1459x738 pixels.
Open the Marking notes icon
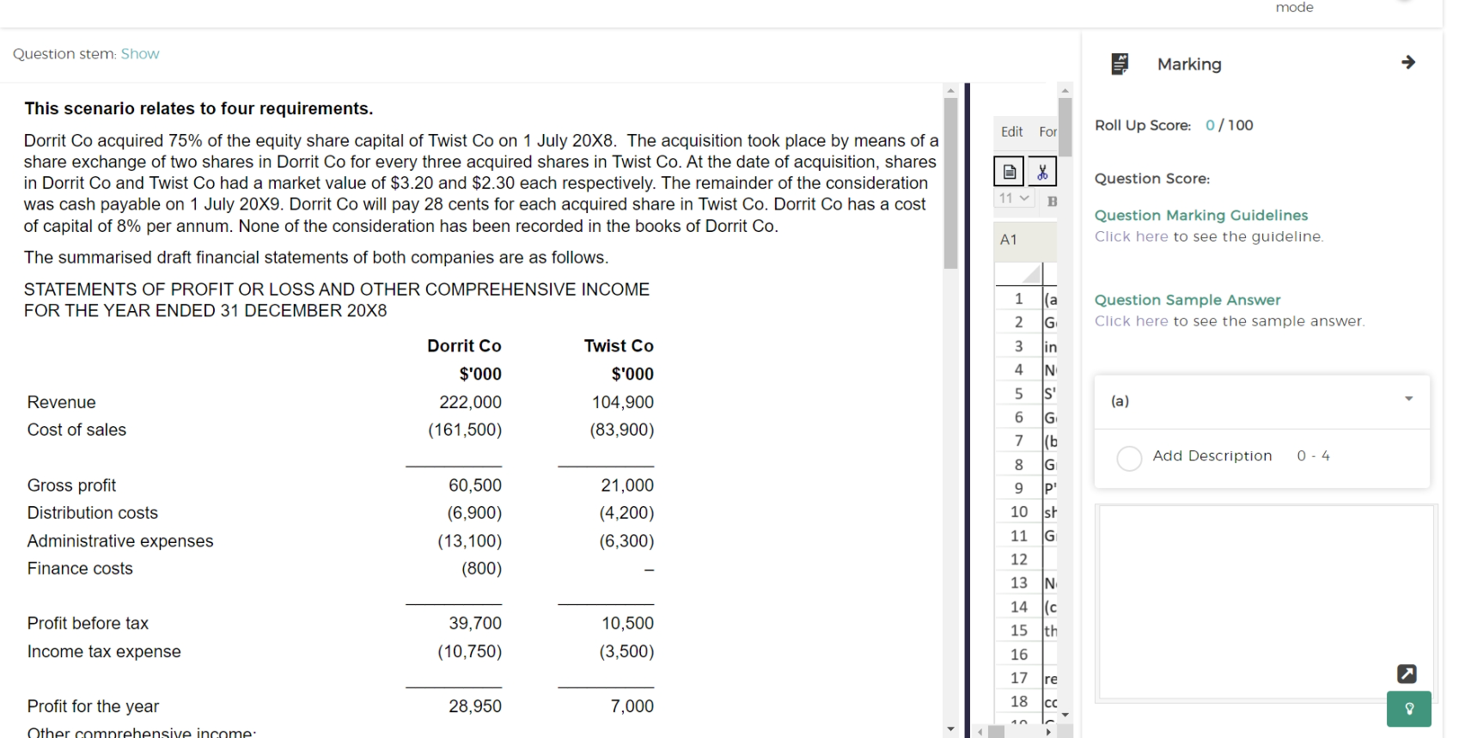click(1120, 64)
